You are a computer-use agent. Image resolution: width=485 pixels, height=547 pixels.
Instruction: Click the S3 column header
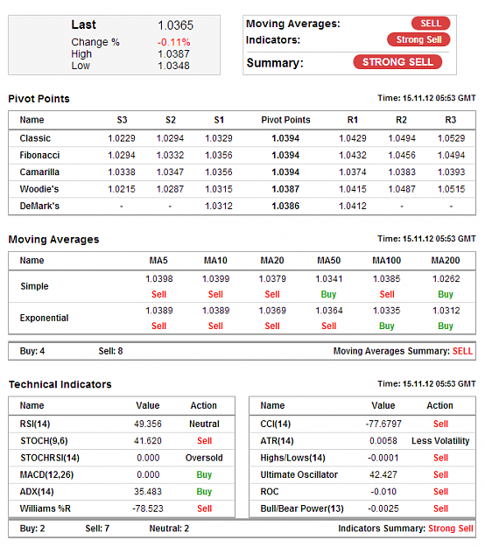click(x=122, y=120)
